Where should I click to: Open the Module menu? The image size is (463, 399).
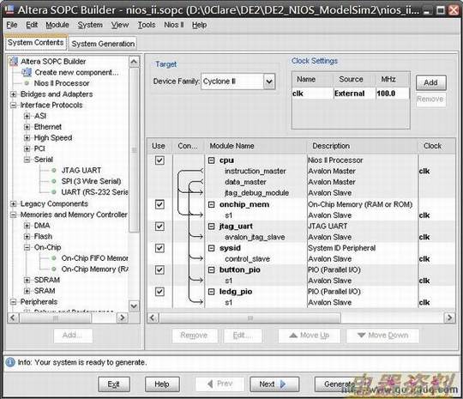tap(57, 25)
